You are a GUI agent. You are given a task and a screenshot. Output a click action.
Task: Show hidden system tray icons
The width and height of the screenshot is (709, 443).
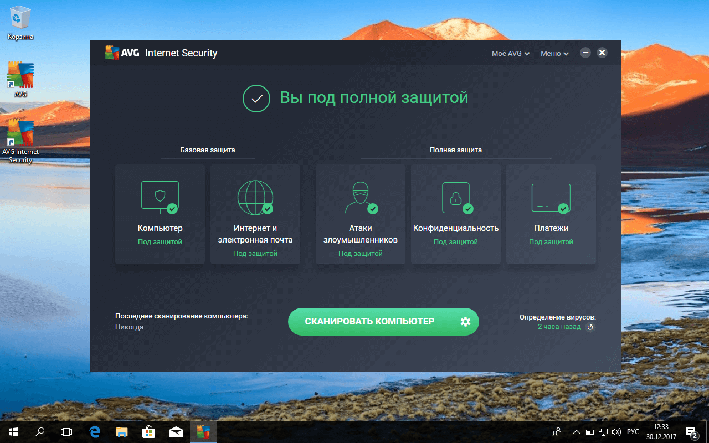pyautogui.click(x=576, y=432)
